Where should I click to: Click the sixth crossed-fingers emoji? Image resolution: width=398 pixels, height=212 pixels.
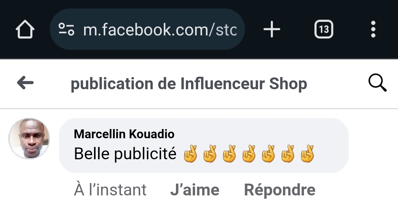pos(287,154)
